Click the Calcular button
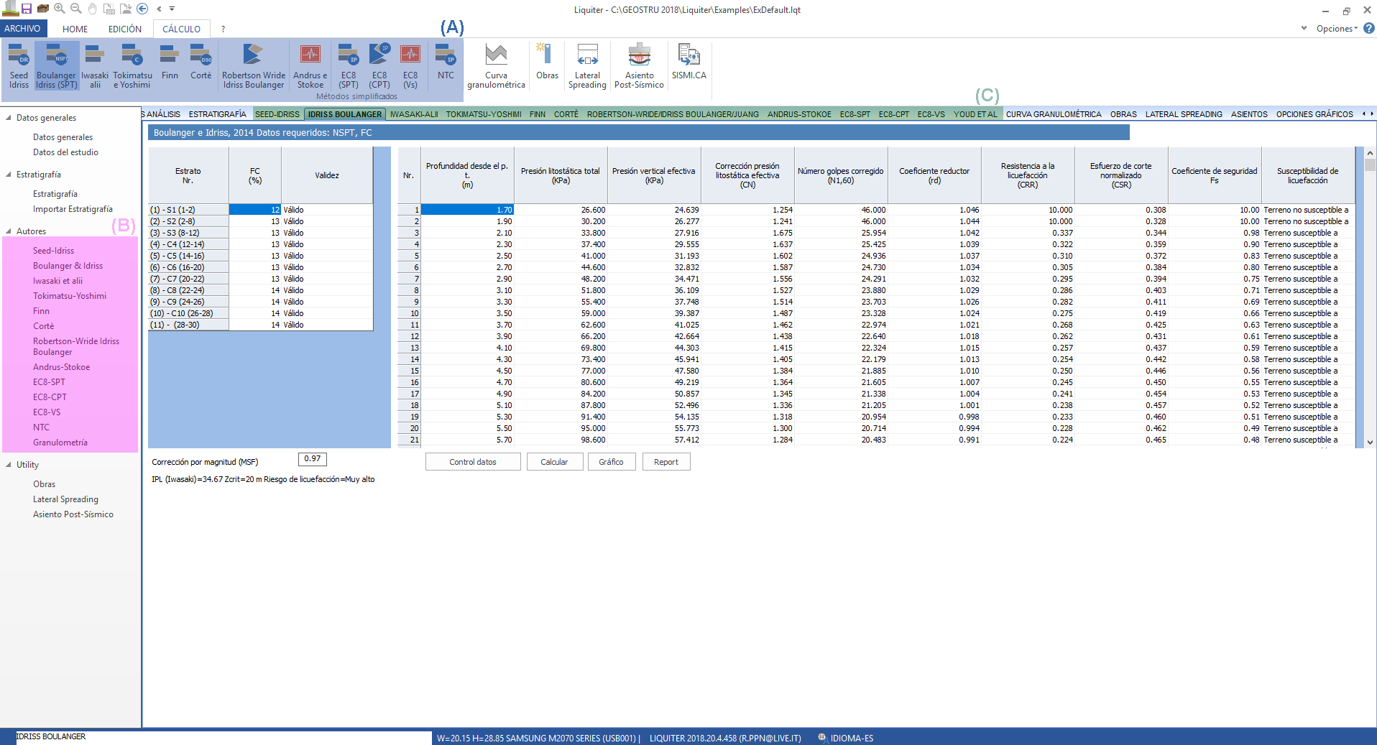 click(x=554, y=462)
